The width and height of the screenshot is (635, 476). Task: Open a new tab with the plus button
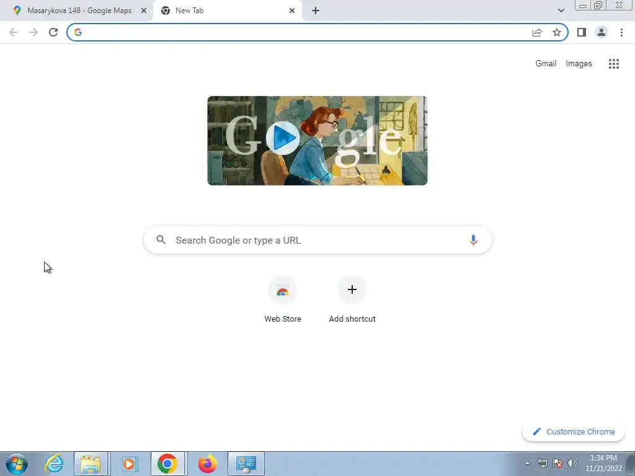point(316,11)
